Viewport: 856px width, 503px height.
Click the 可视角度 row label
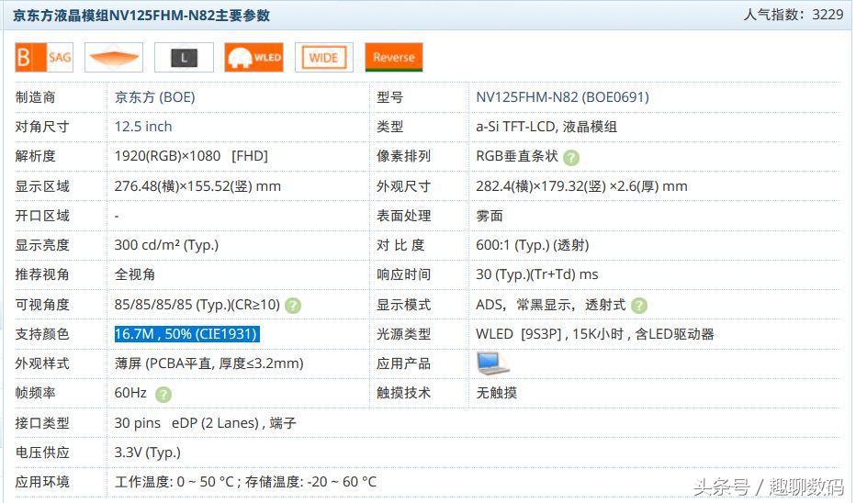click(42, 305)
